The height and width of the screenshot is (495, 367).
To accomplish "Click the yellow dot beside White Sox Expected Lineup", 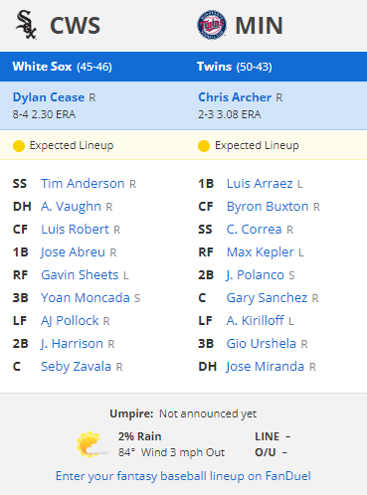I will coord(19,146).
